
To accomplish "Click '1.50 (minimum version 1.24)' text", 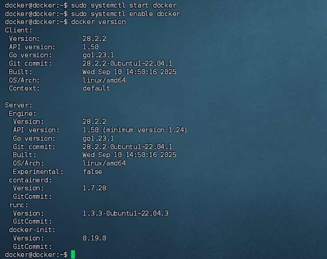I will pyautogui.click(x=135, y=130).
